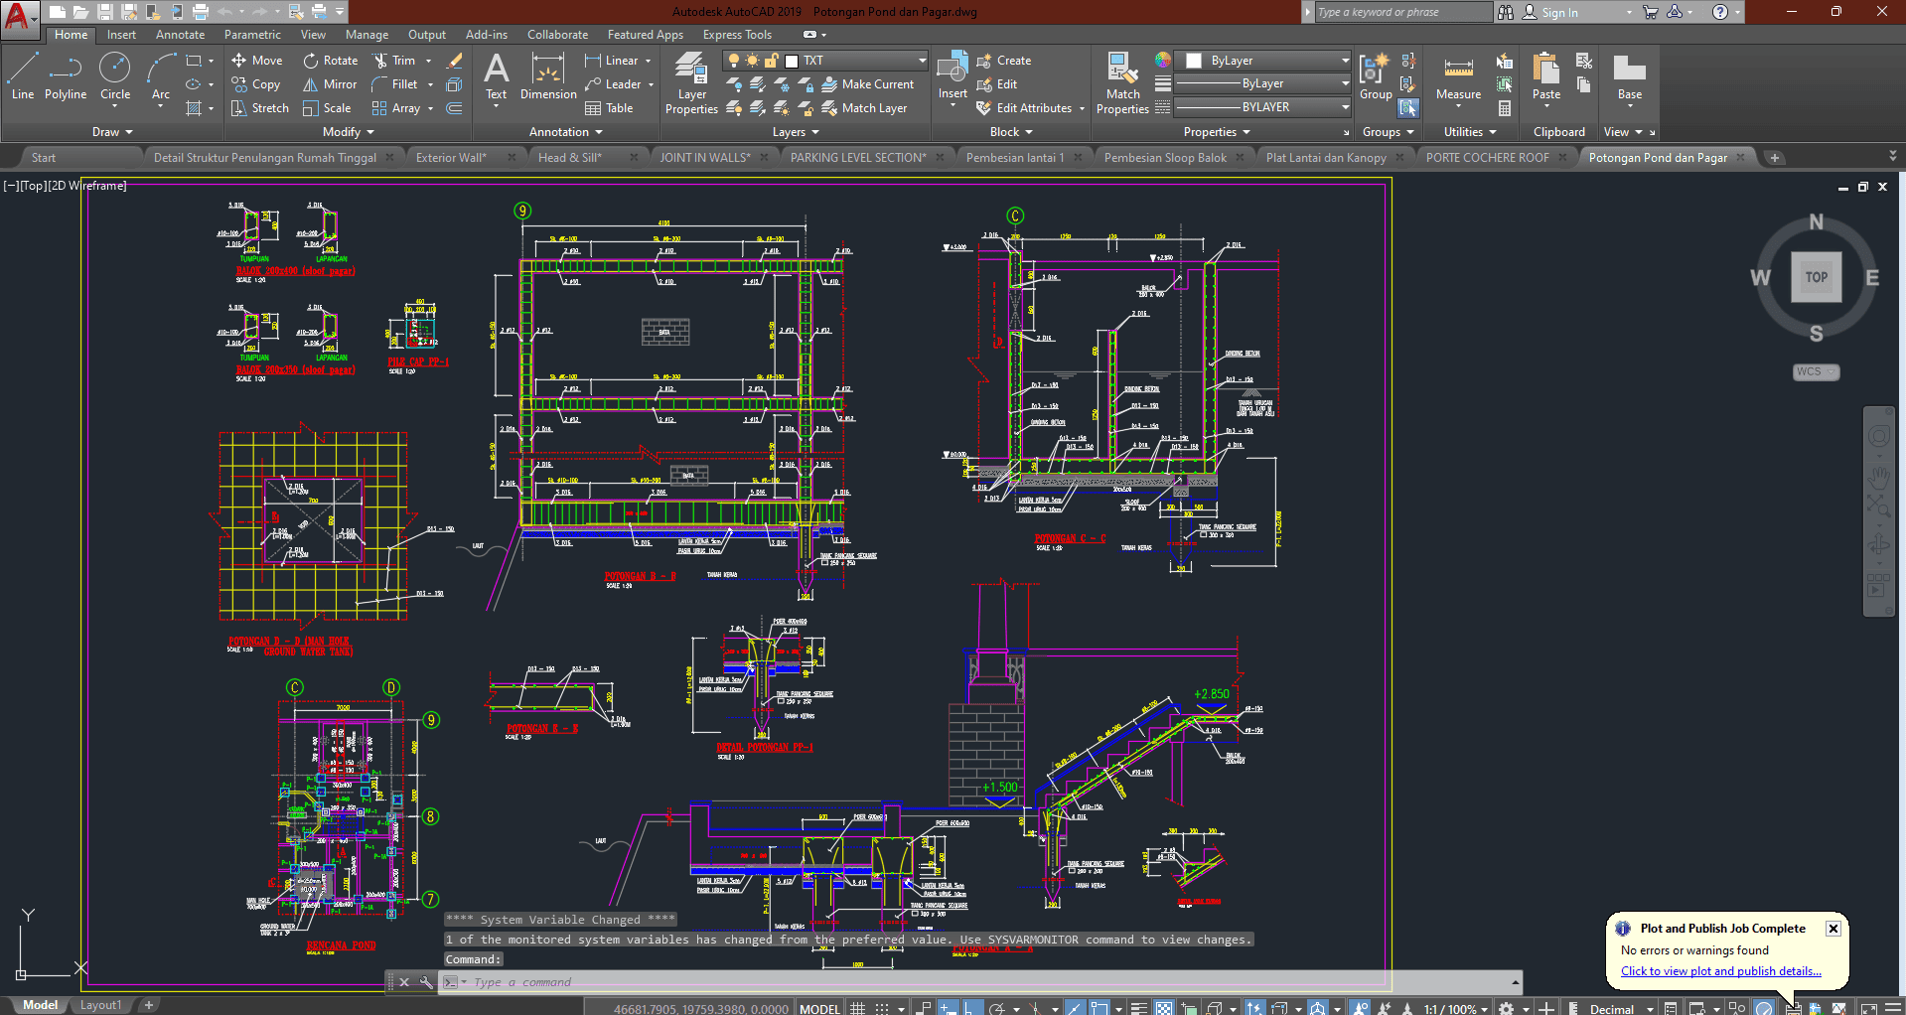Click the TOP face of ViewCube
The width and height of the screenshot is (1906, 1015).
click(1816, 277)
